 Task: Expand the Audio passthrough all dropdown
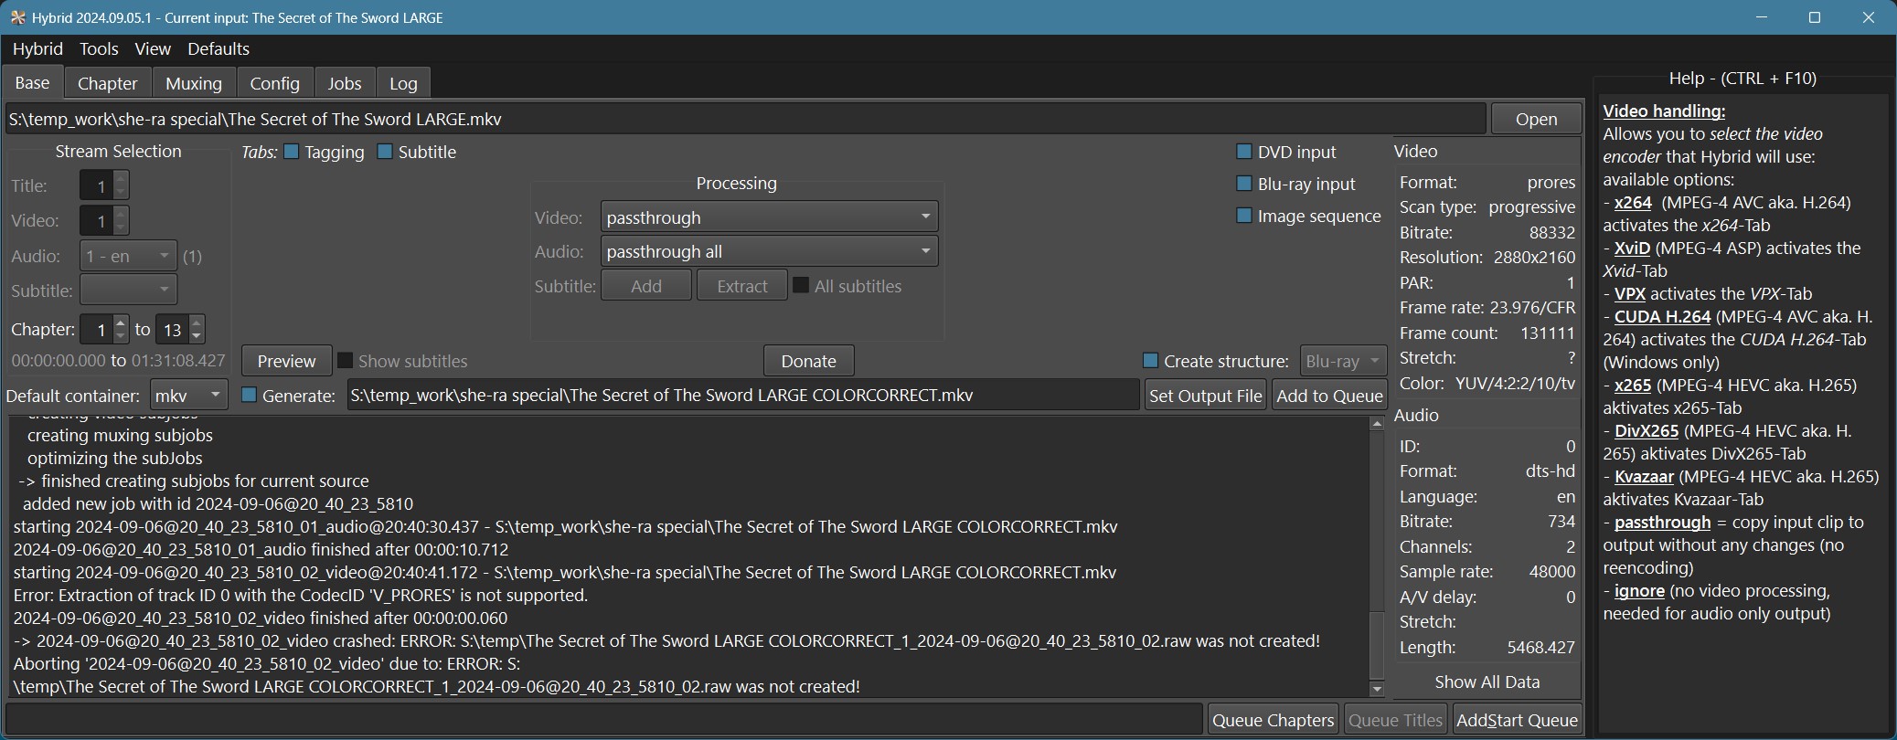click(769, 251)
